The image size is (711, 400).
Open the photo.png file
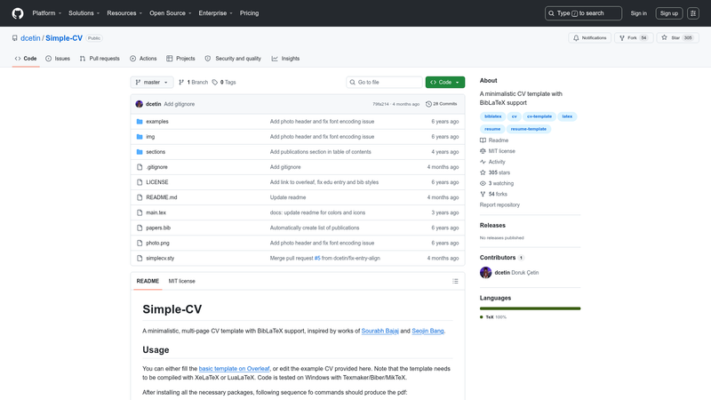click(x=158, y=243)
